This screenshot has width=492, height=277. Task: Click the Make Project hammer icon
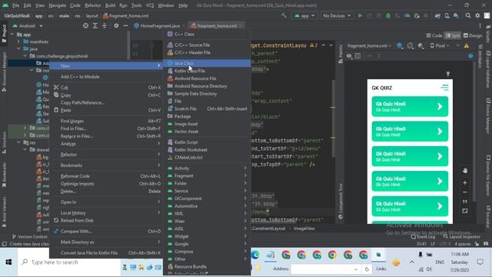[284, 15]
